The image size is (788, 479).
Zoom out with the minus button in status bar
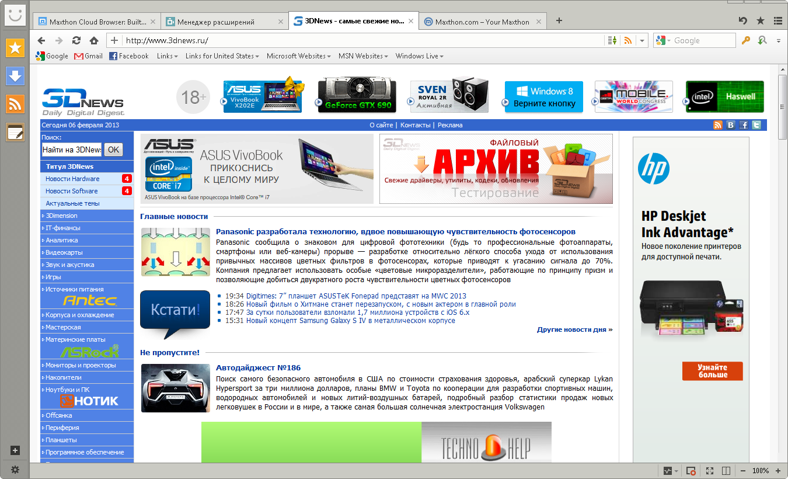click(x=743, y=471)
